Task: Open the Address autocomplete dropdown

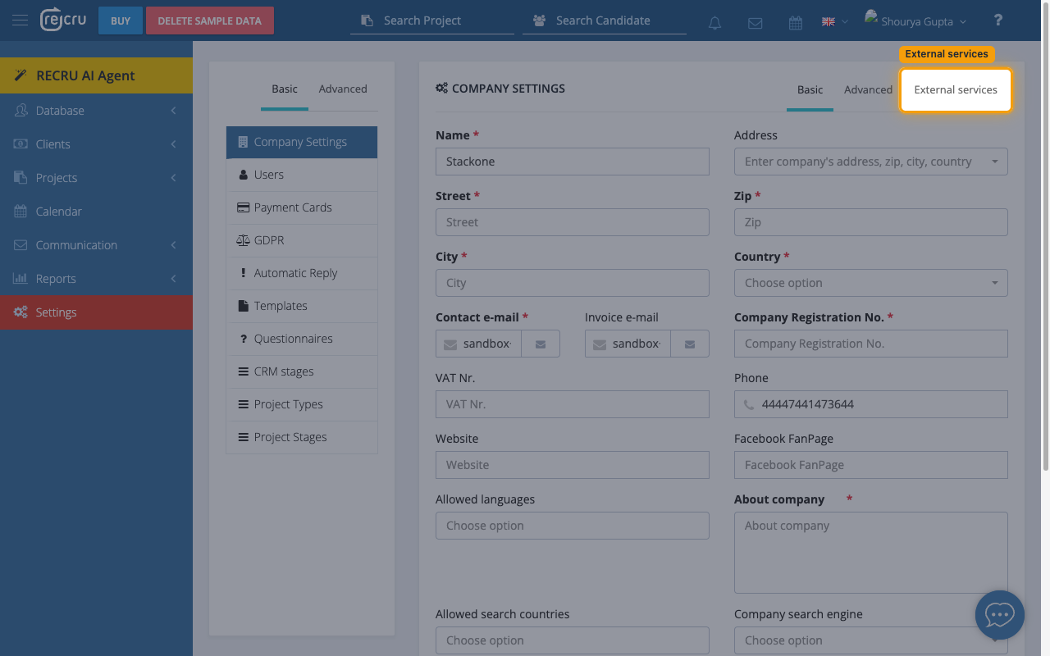Action: point(871,162)
